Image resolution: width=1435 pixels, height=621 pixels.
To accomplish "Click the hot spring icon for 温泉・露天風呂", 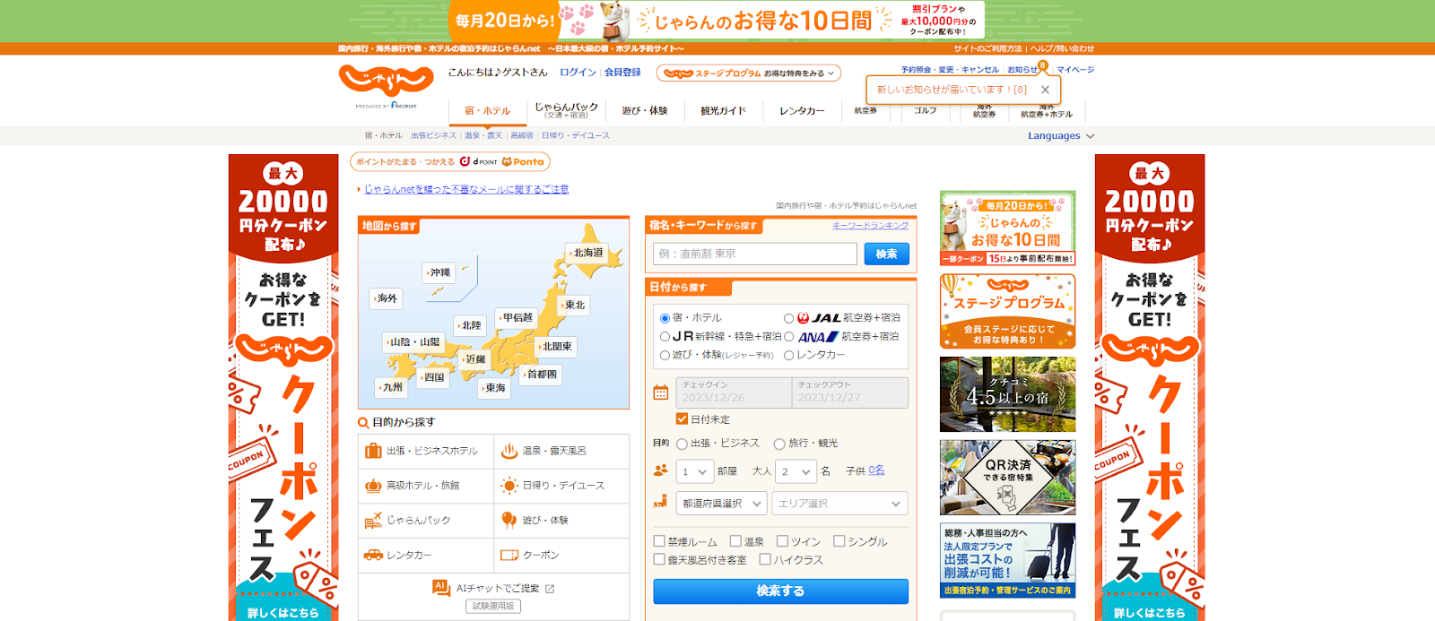I will point(509,451).
